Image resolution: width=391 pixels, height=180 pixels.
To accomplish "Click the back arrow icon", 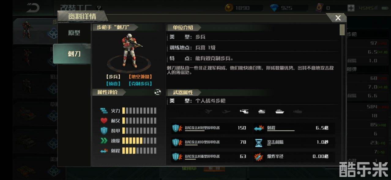I will (x=33, y=8).
